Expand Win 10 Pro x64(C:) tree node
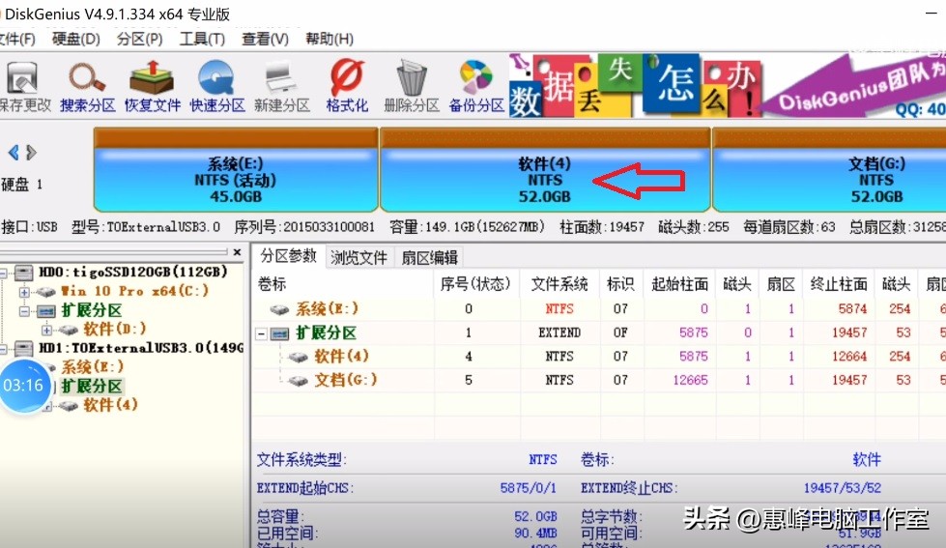Screen dimensions: 946x548 (24, 292)
